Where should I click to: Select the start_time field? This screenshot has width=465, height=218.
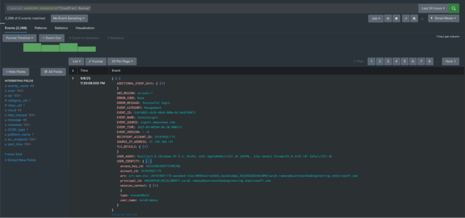tap(15, 144)
